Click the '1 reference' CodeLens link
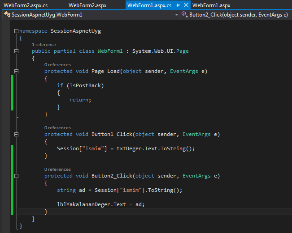This screenshot has width=292, height=233. tap(44, 45)
